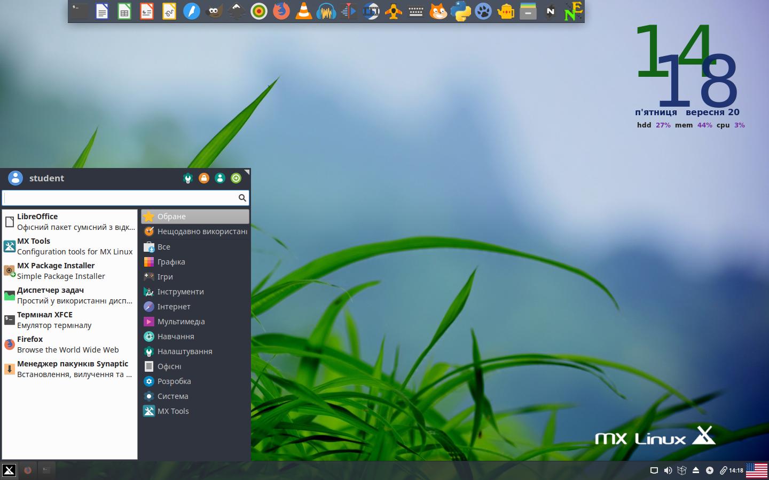Launch Scratch from the top dock
The height and width of the screenshot is (480, 769).
pyautogui.click(x=438, y=11)
